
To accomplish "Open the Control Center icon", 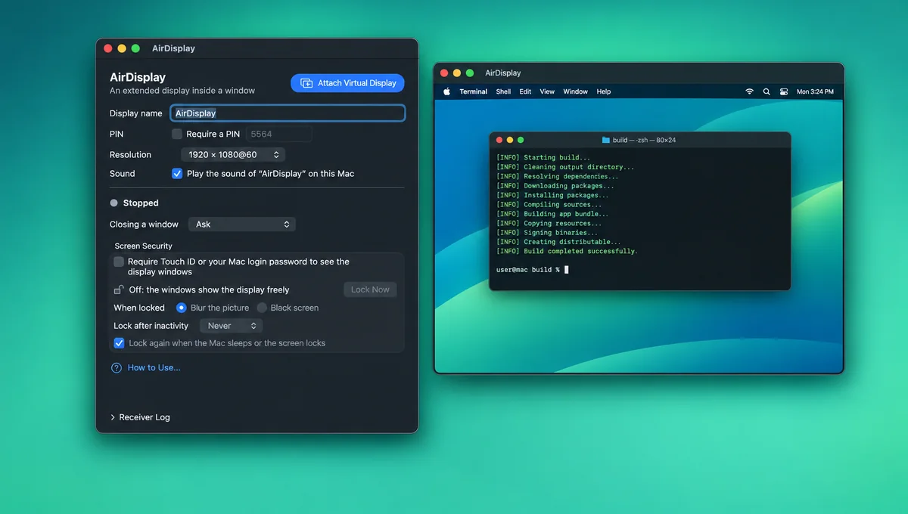I will click(782, 91).
